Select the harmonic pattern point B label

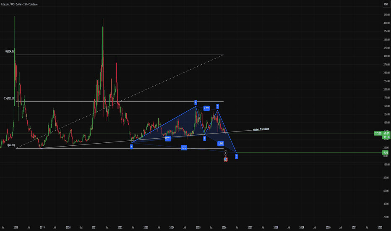tap(204, 138)
